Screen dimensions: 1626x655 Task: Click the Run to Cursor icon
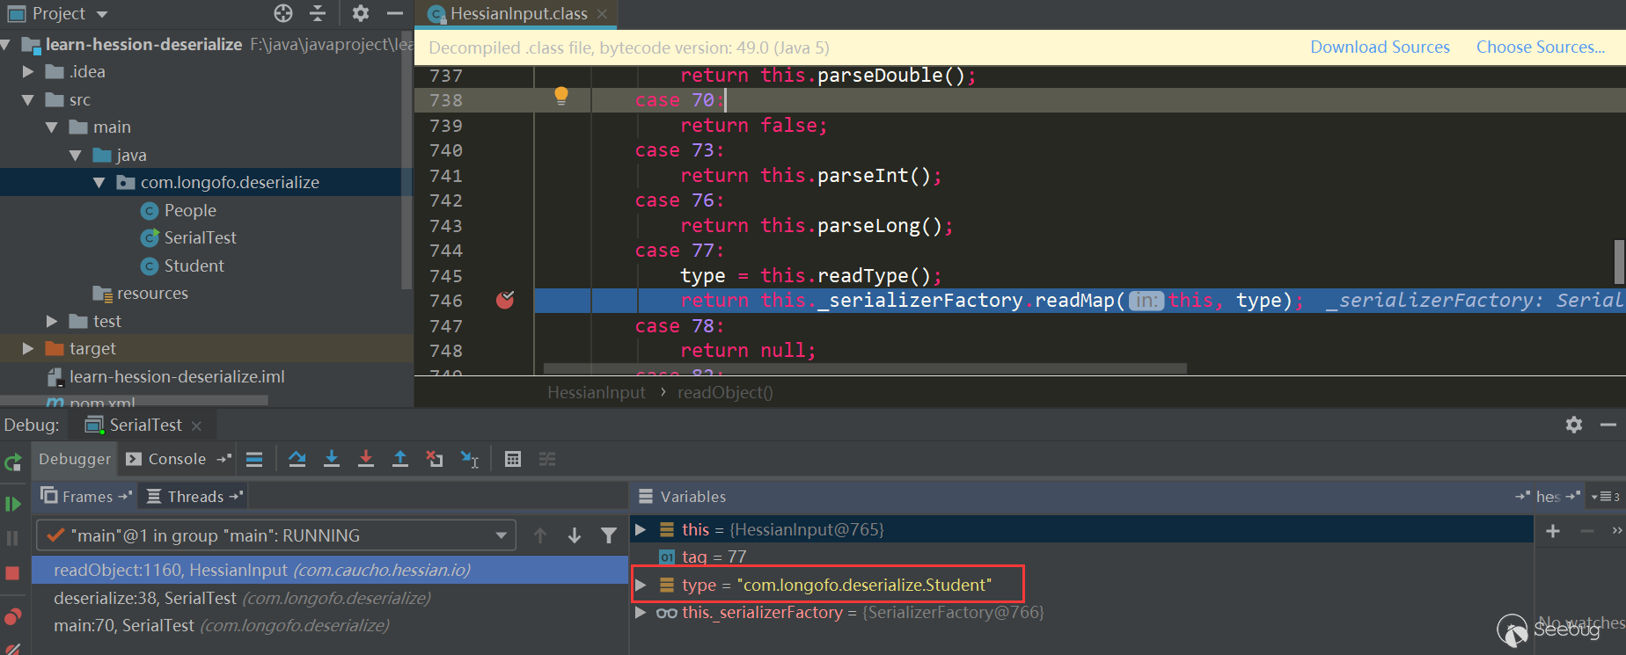[470, 459]
